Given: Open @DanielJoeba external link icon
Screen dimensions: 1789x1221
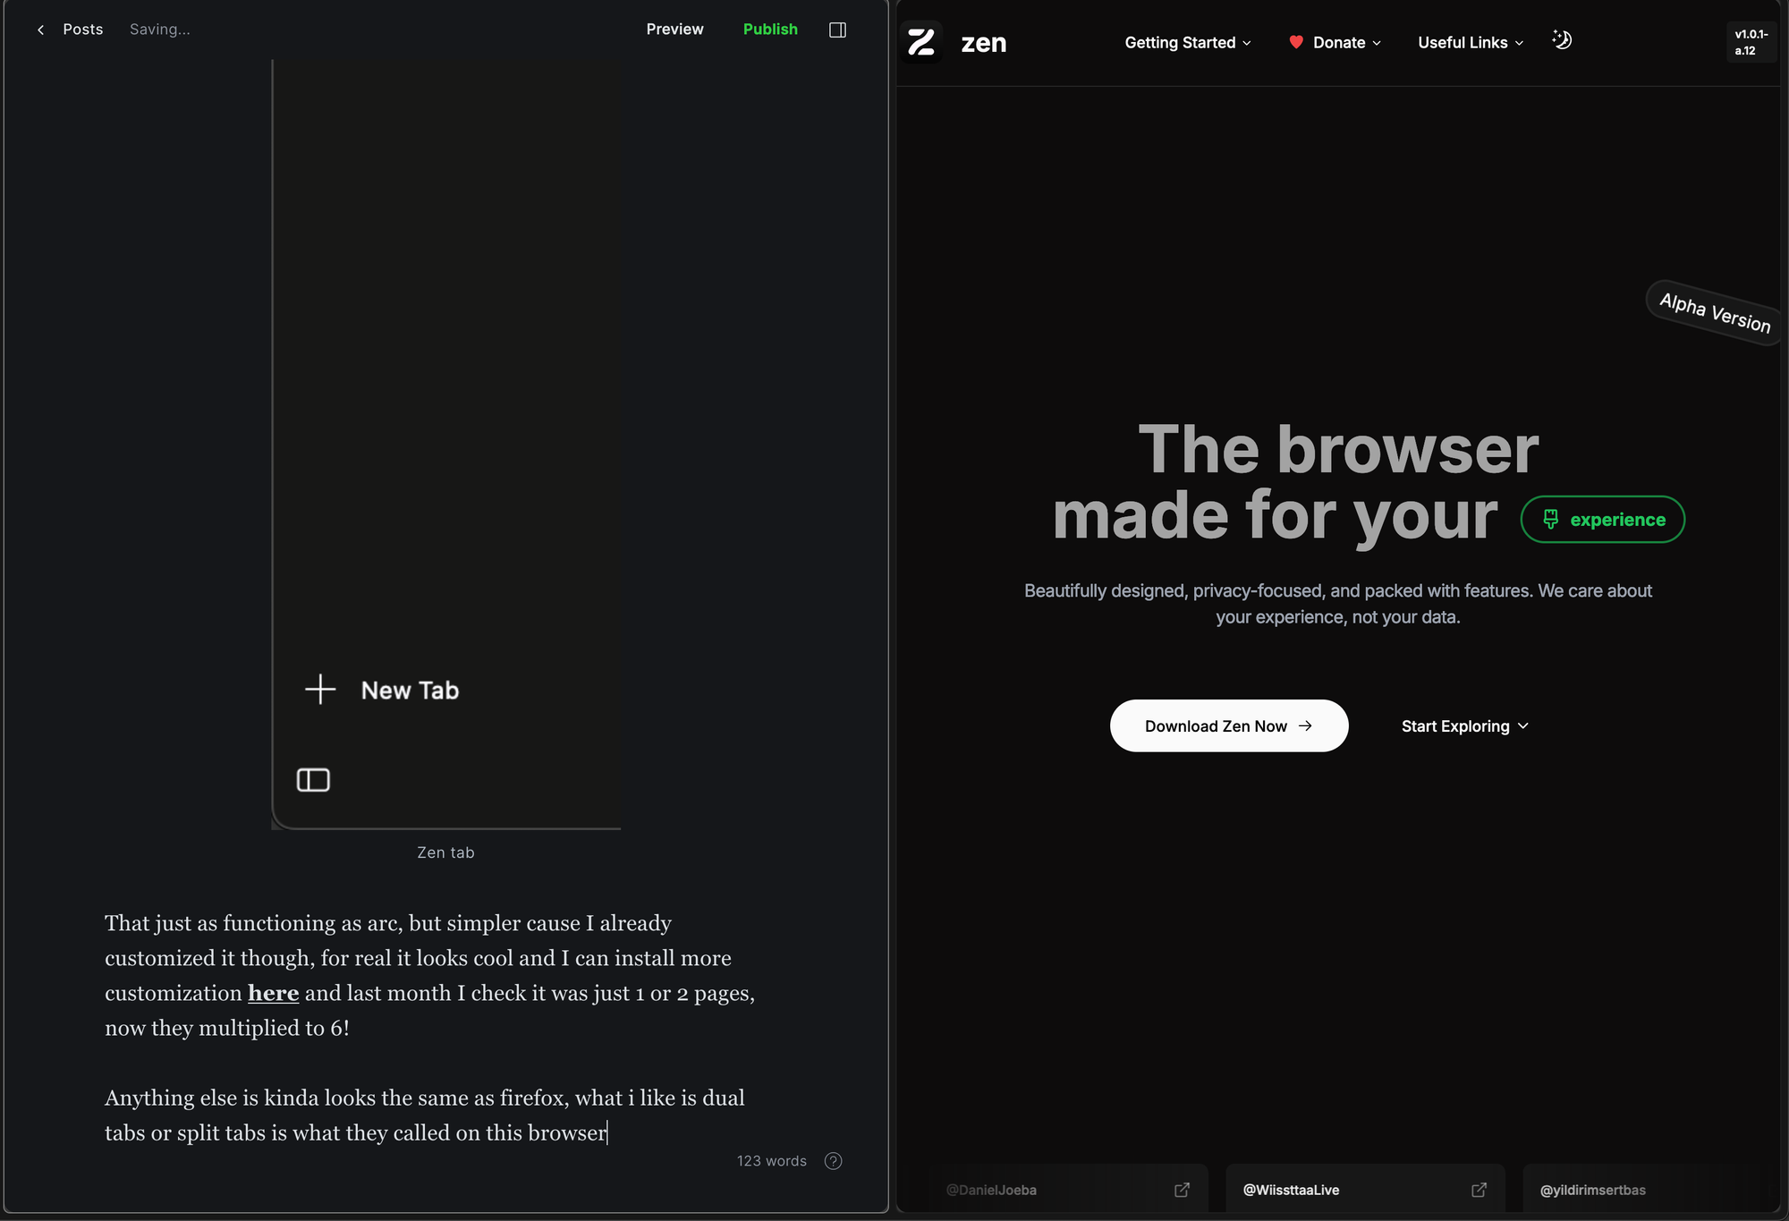Looking at the screenshot, I should coord(1182,1190).
